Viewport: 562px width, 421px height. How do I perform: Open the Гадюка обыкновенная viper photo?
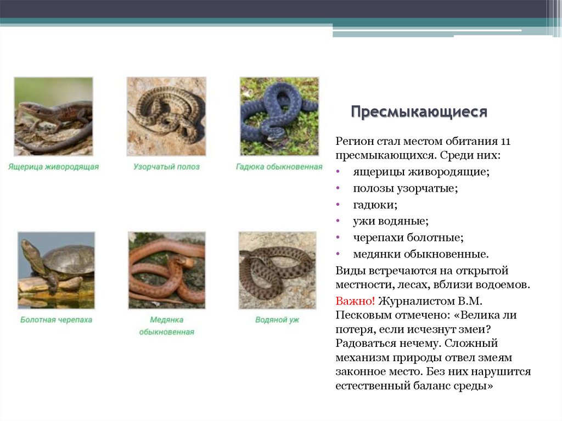pos(279,116)
